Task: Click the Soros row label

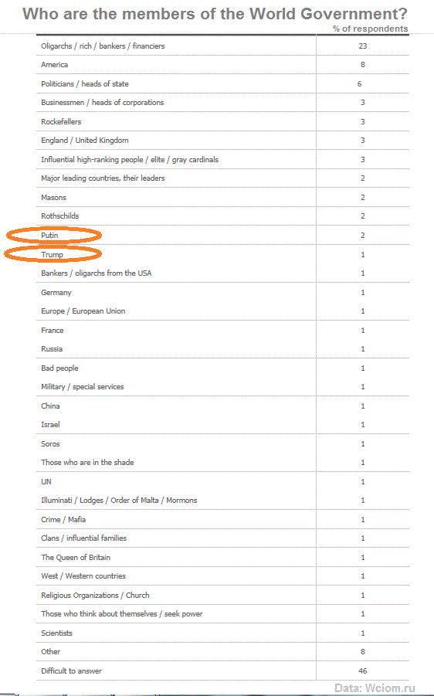Action: [50, 444]
